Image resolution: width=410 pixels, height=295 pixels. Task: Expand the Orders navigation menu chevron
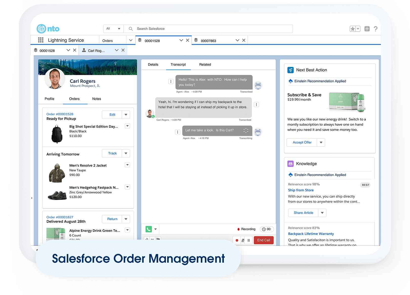coord(131,40)
